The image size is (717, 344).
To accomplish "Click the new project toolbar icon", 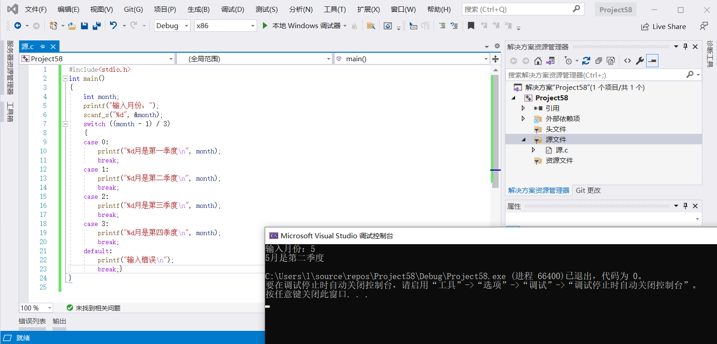I will (x=54, y=26).
